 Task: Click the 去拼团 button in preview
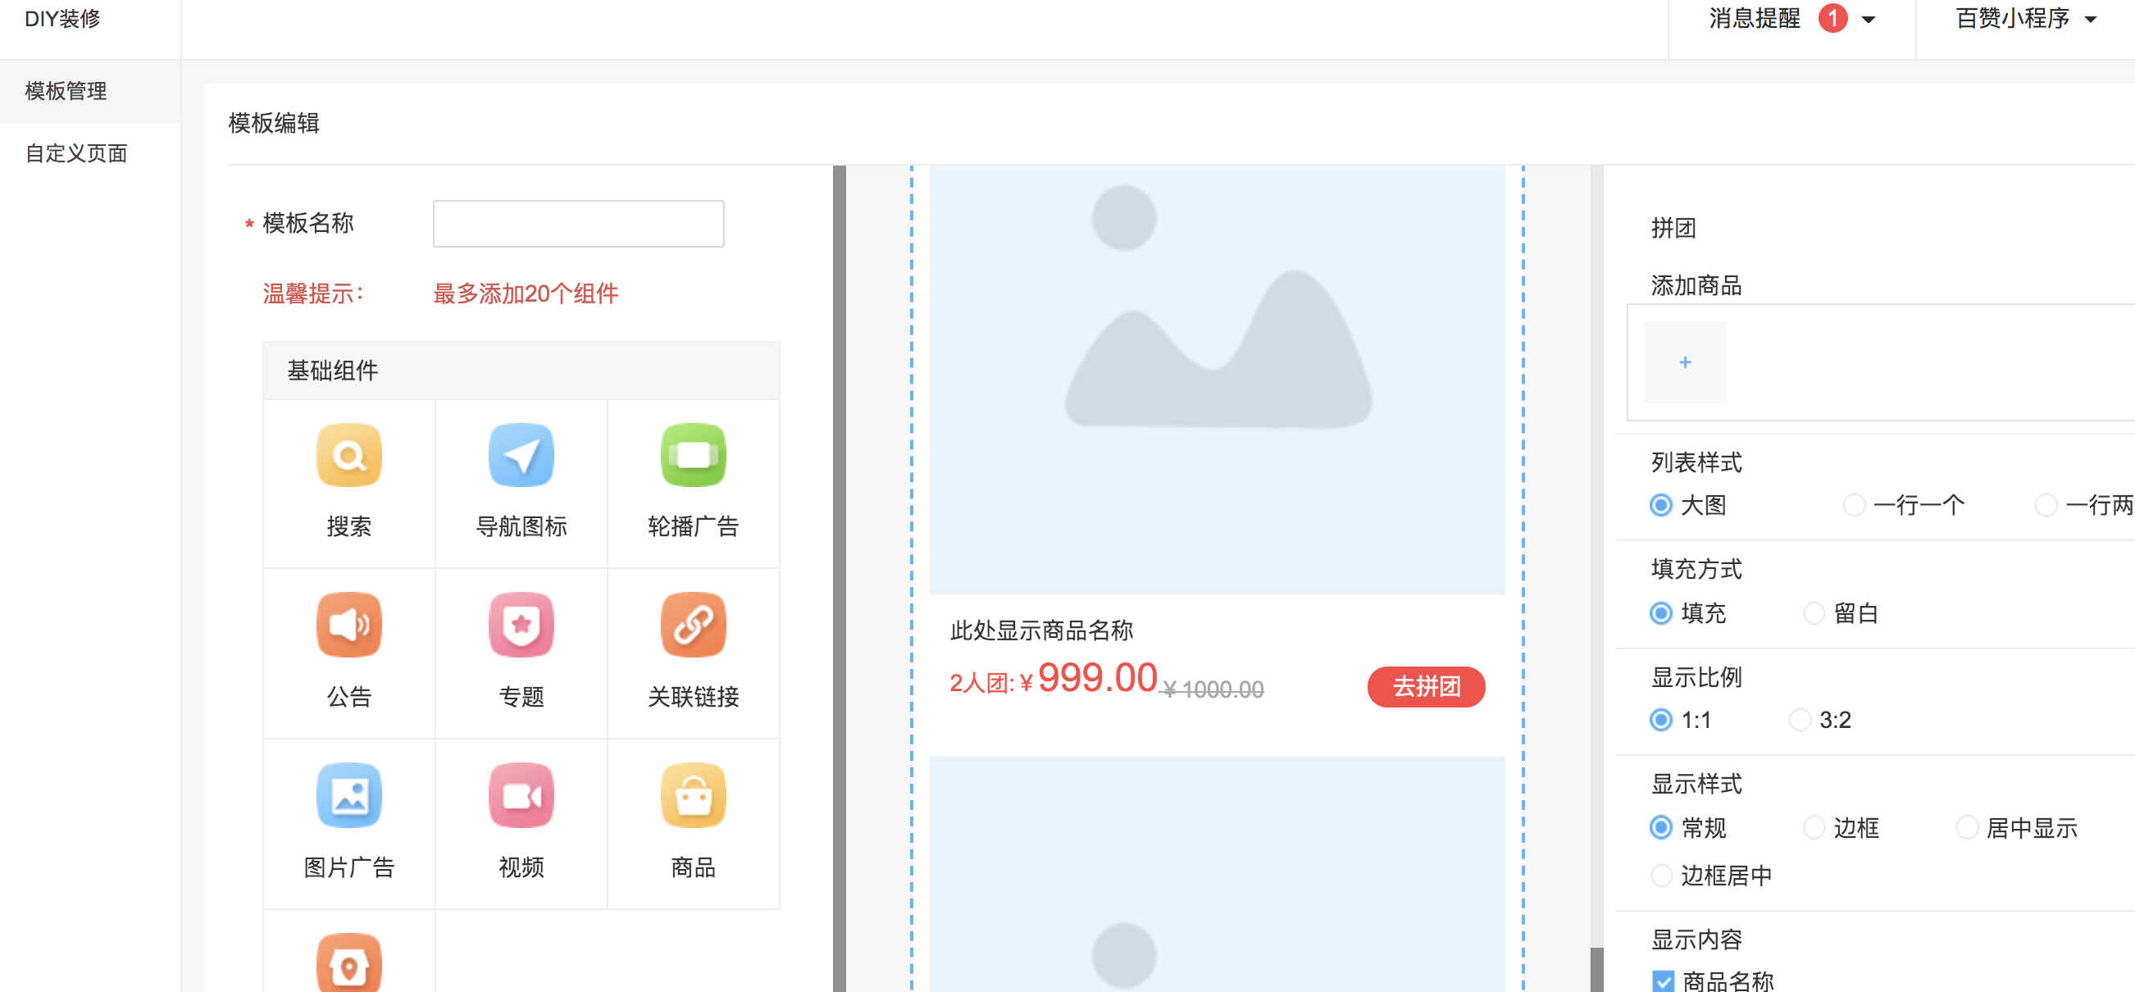click(1426, 686)
